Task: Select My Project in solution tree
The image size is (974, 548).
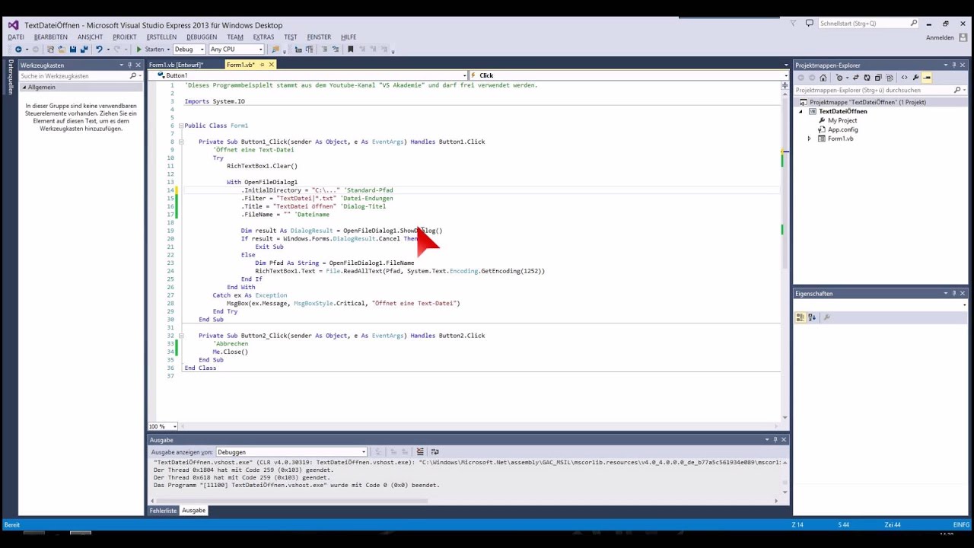Action: pyautogui.click(x=842, y=120)
